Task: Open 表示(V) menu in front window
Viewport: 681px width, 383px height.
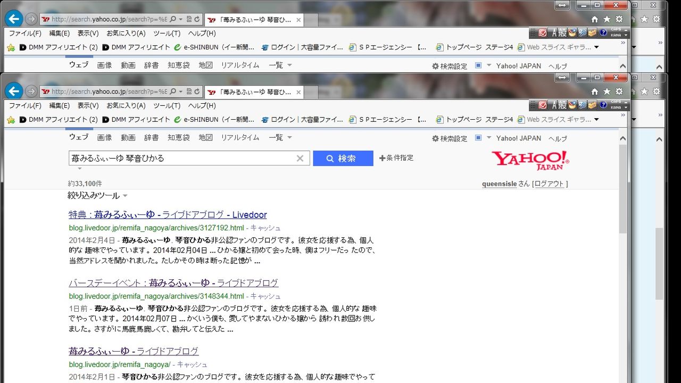Action: (88, 106)
